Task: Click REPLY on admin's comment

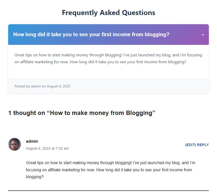Action: click(x=203, y=145)
